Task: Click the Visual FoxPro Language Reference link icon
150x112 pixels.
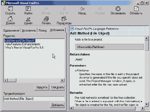Action: [72, 29]
